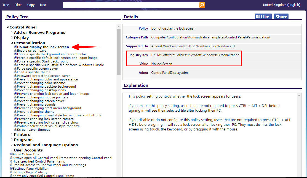This screenshot has height=178, width=307.
Task: Click in the search input field
Action: [x=131, y=5]
